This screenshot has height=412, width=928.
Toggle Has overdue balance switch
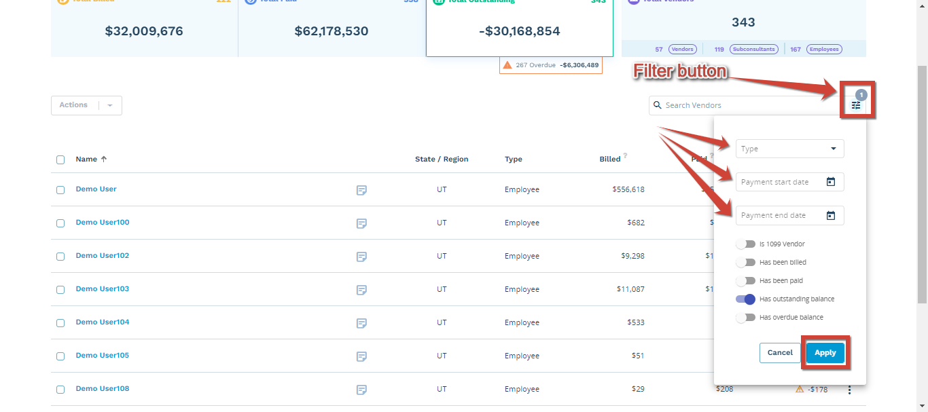pos(745,317)
